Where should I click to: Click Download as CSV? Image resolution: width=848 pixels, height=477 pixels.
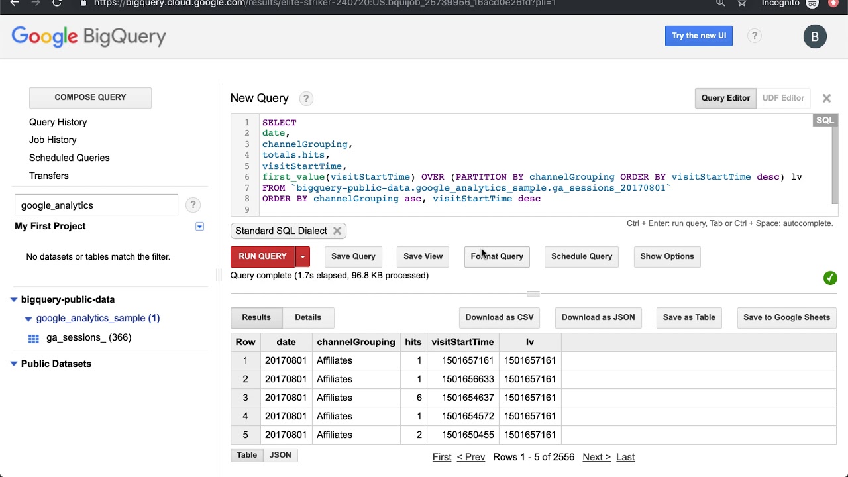point(500,317)
